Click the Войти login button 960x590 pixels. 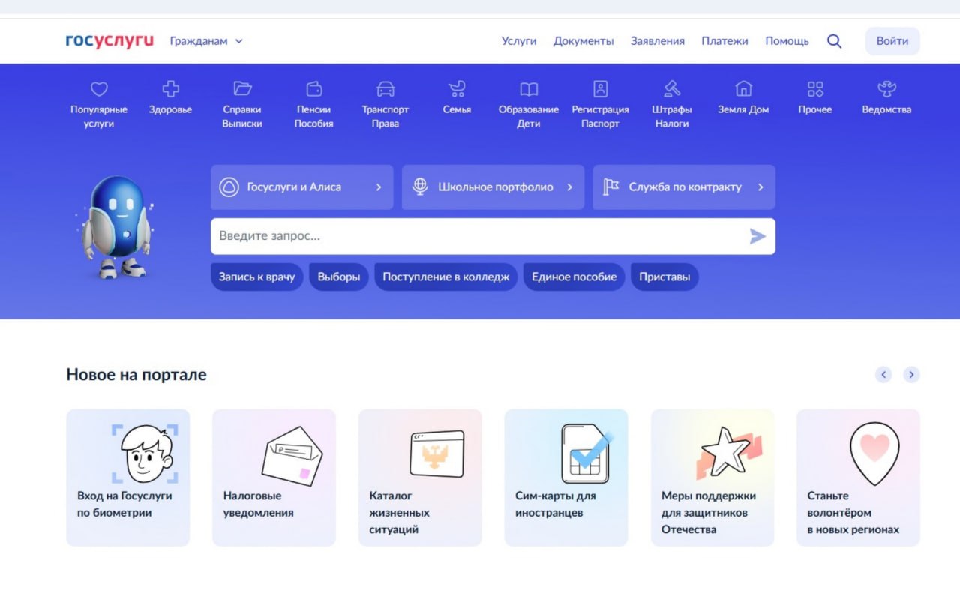click(892, 41)
